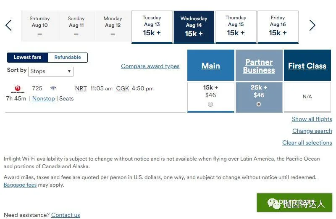This screenshot has height=219, width=336.
Task: Click the Show all flights link
Action: point(312,119)
